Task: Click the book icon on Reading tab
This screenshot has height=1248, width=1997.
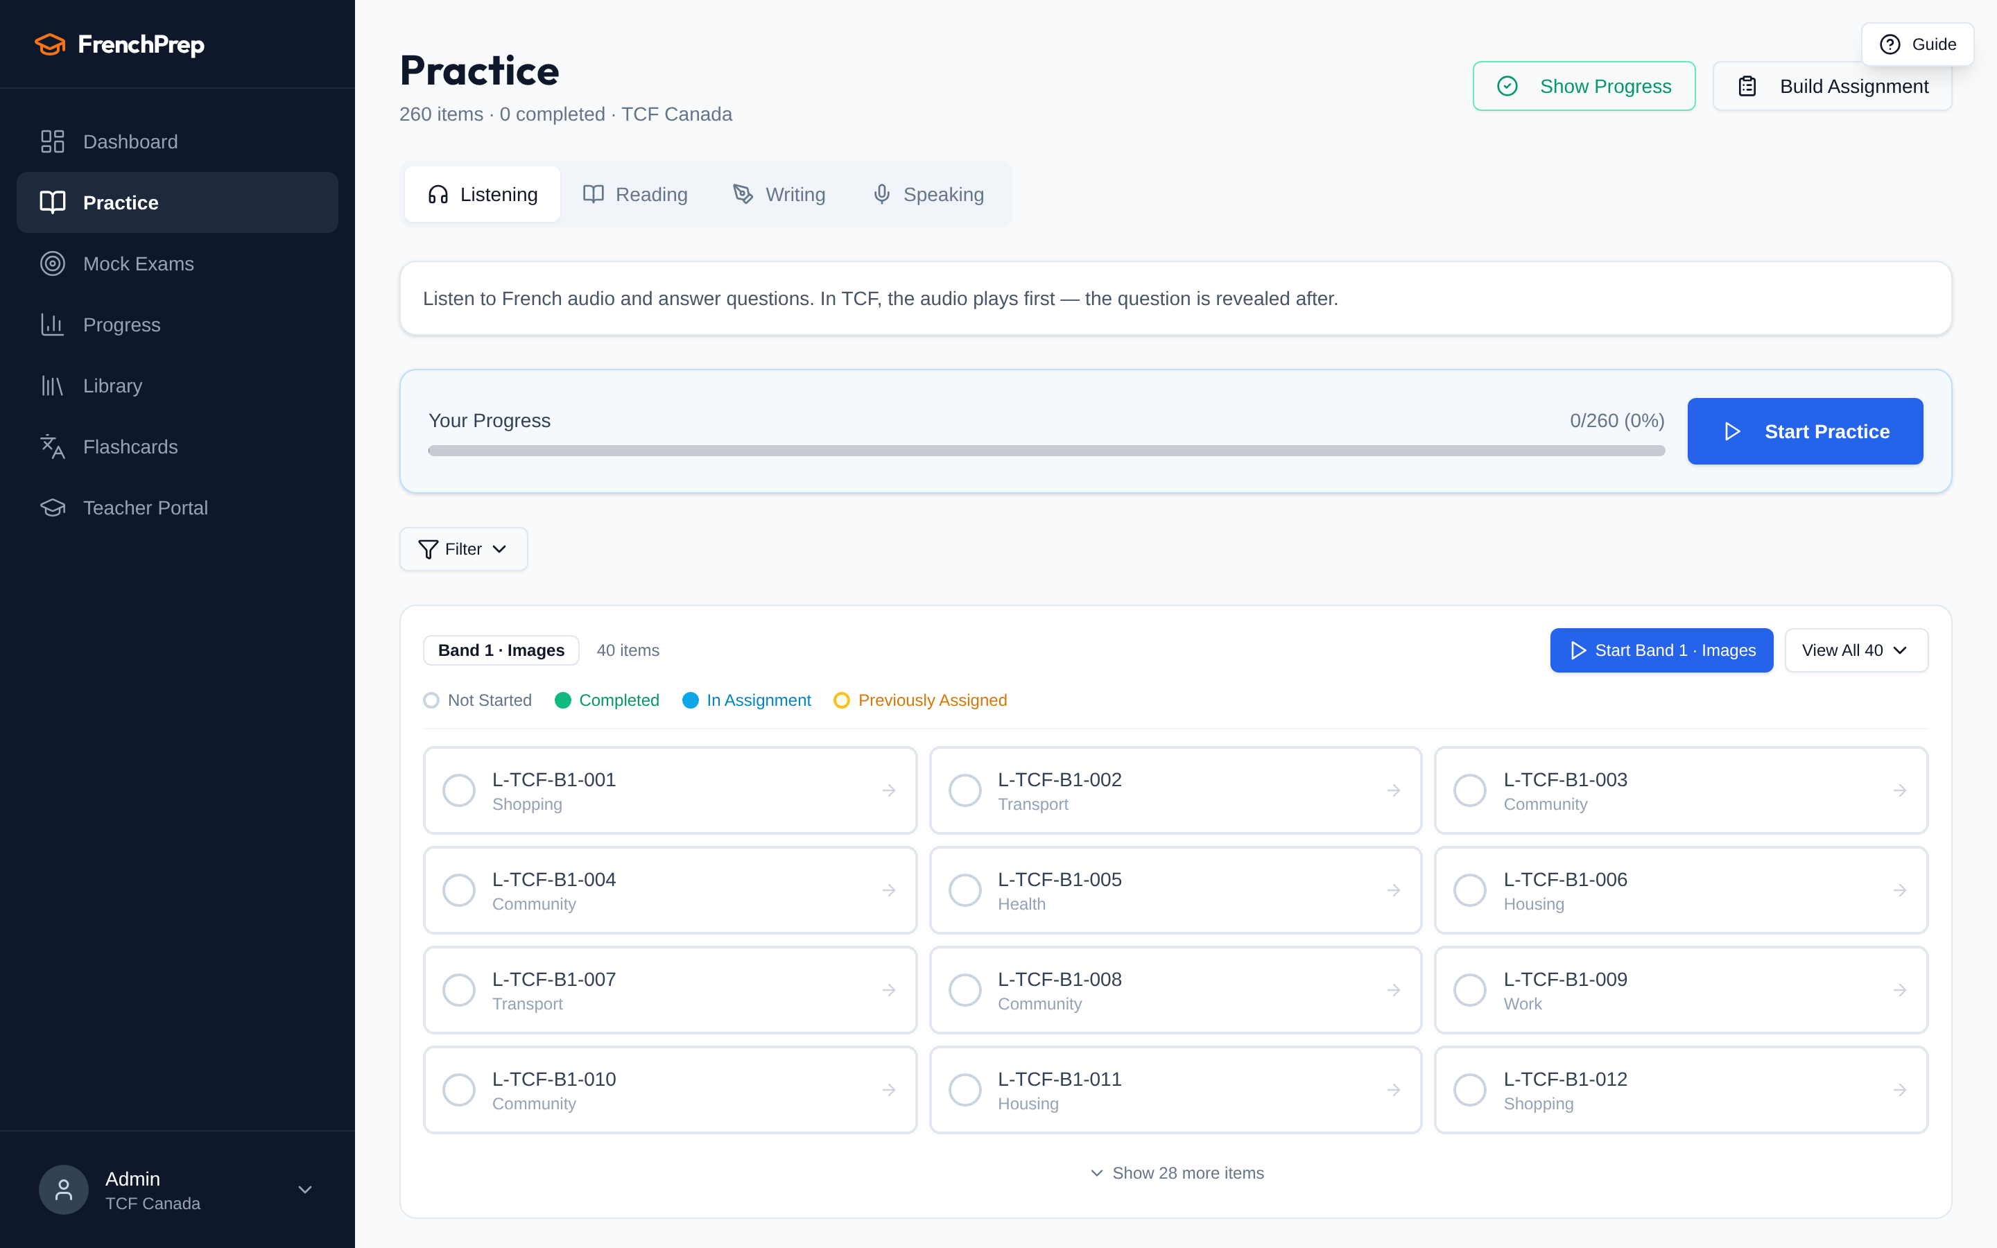Action: (x=594, y=194)
